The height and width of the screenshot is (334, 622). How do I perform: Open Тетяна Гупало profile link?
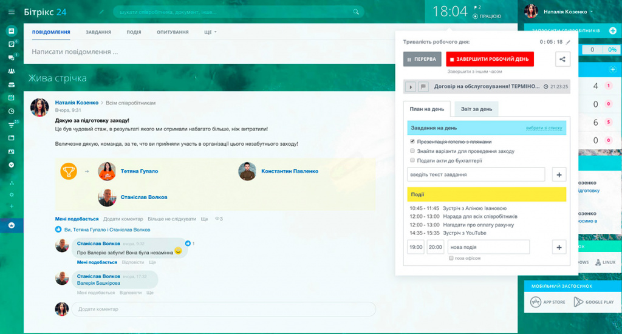click(139, 171)
